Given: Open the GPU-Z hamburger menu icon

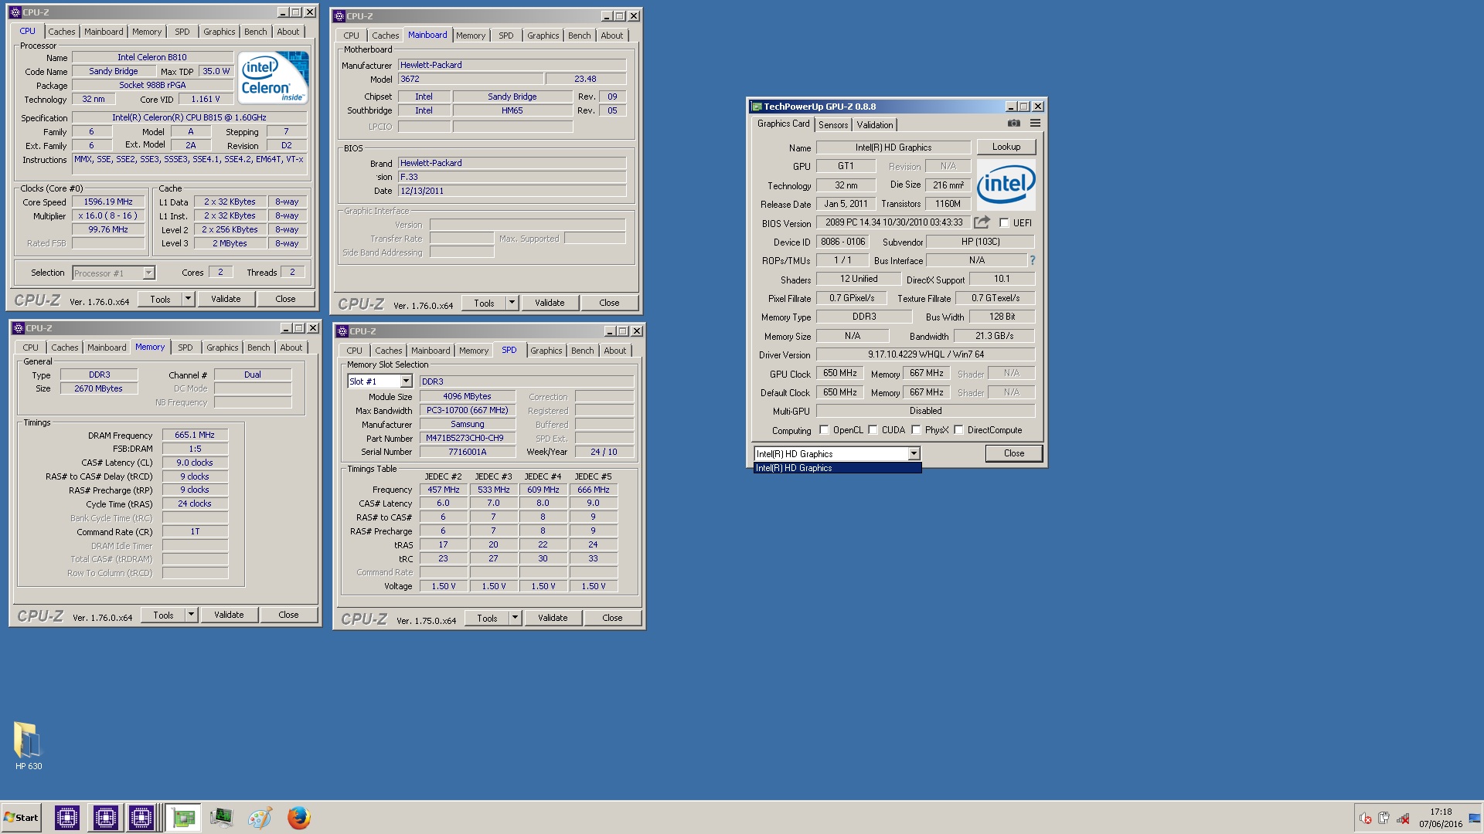Looking at the screenshot, I should pyautogui.click(x=1035, y=124).
